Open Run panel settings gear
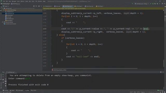Viewport: 166px width, 93px height. pos(161,72)
